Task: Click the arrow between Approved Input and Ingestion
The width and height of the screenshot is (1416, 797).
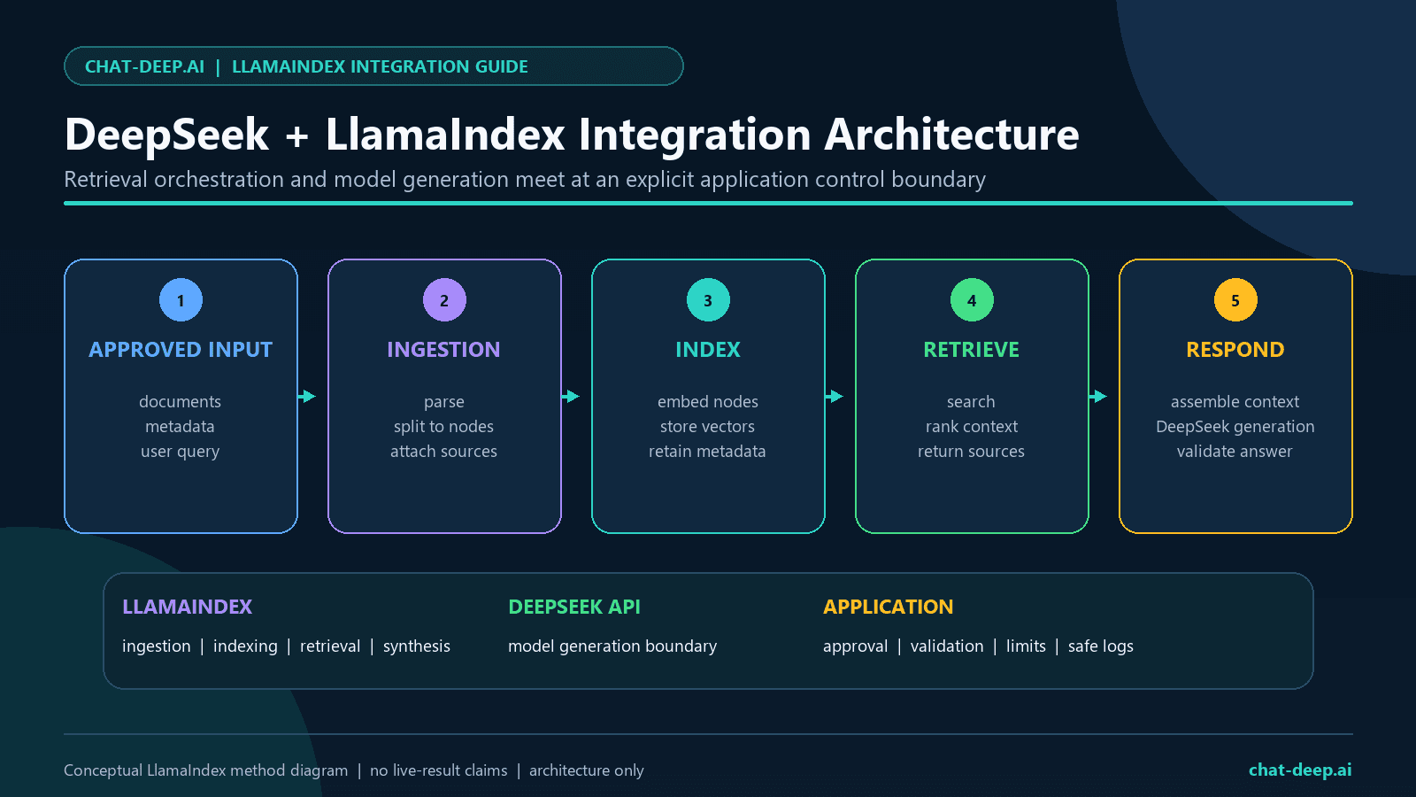Action: tap(307, 396)
